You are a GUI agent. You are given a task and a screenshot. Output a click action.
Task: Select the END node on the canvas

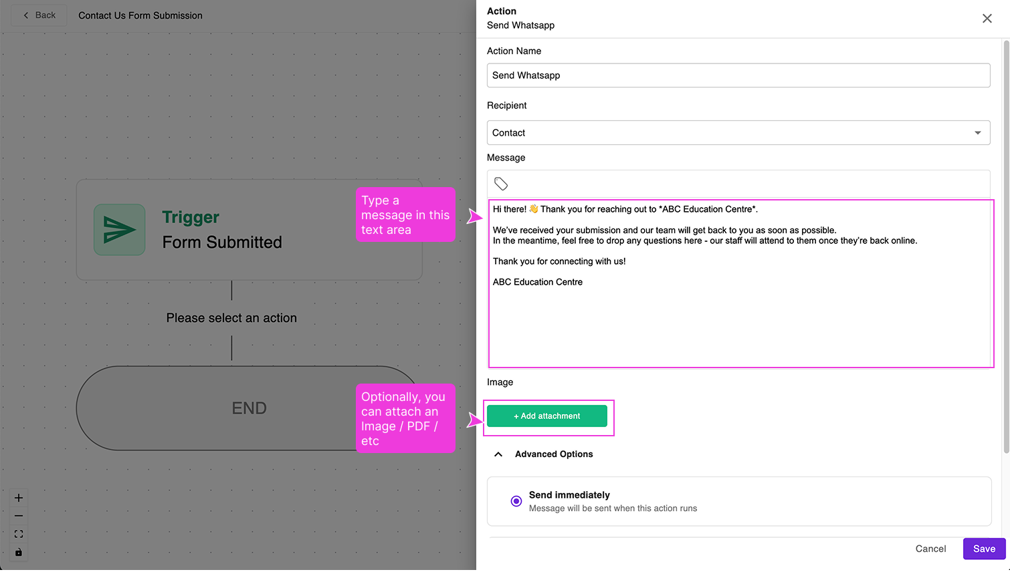[x=249, y=408]
